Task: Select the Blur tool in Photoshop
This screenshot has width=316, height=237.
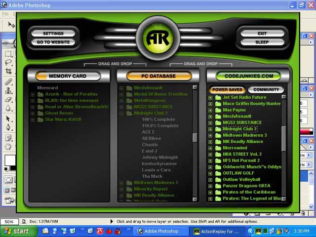Action: point(8,108)
